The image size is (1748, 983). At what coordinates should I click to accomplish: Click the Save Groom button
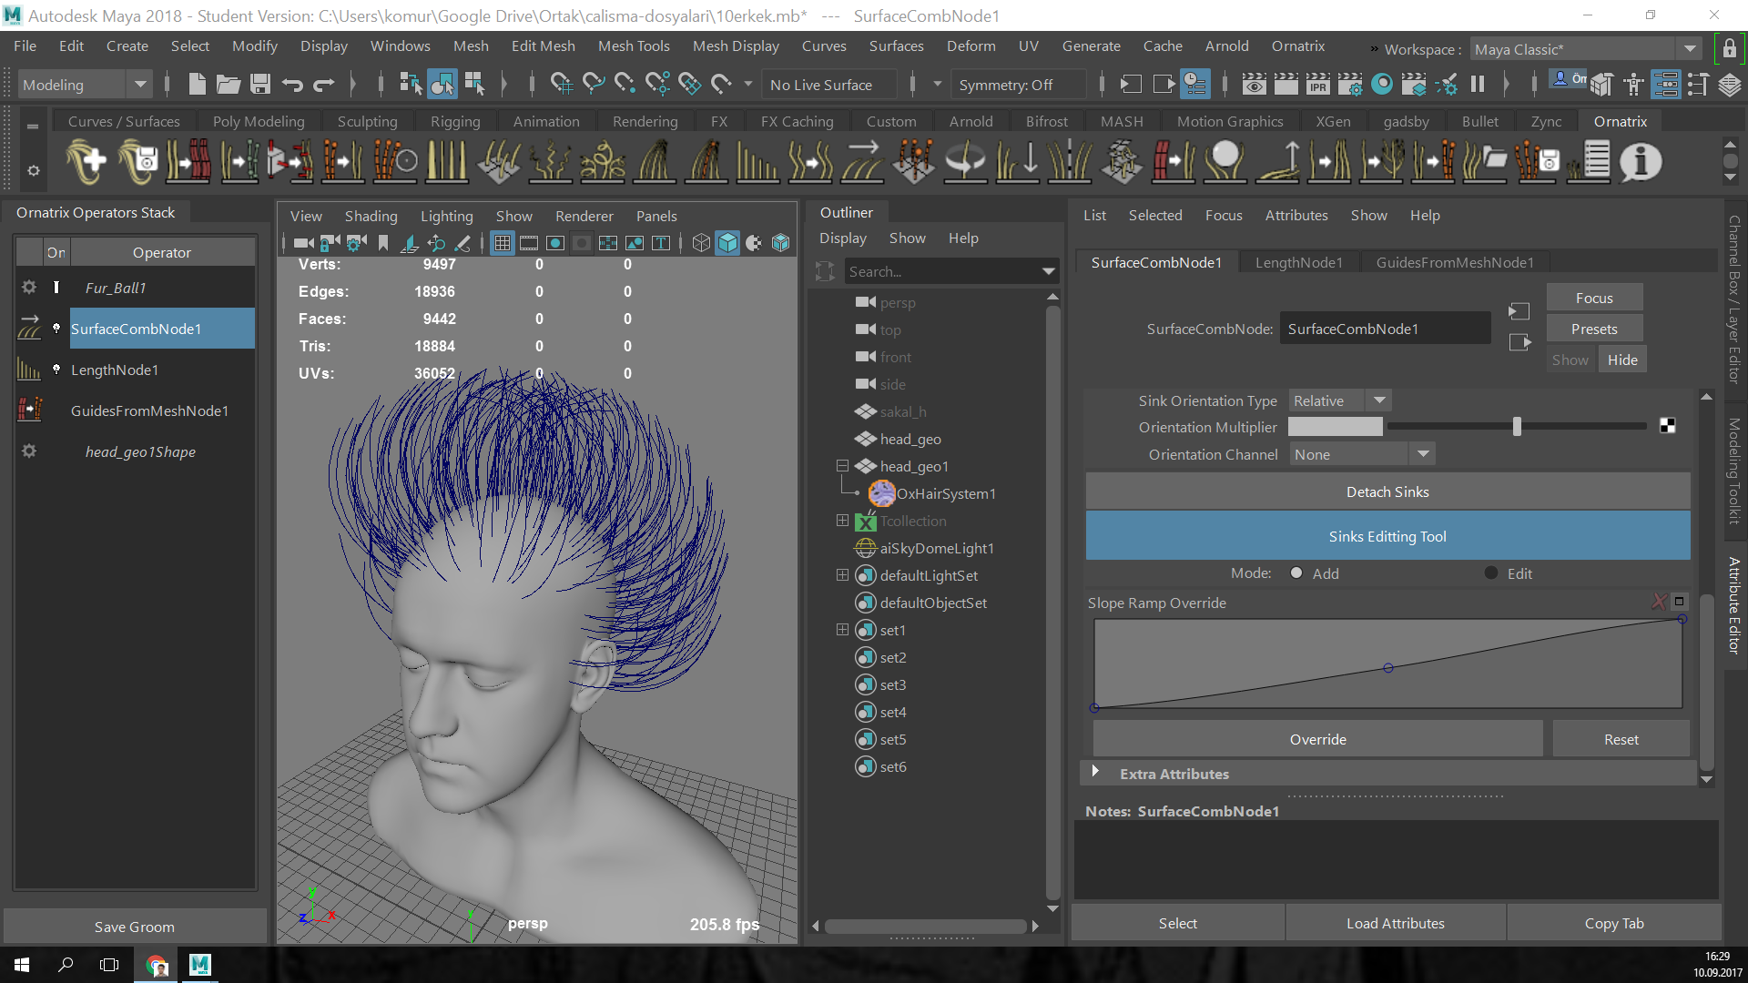click(134, 927)
